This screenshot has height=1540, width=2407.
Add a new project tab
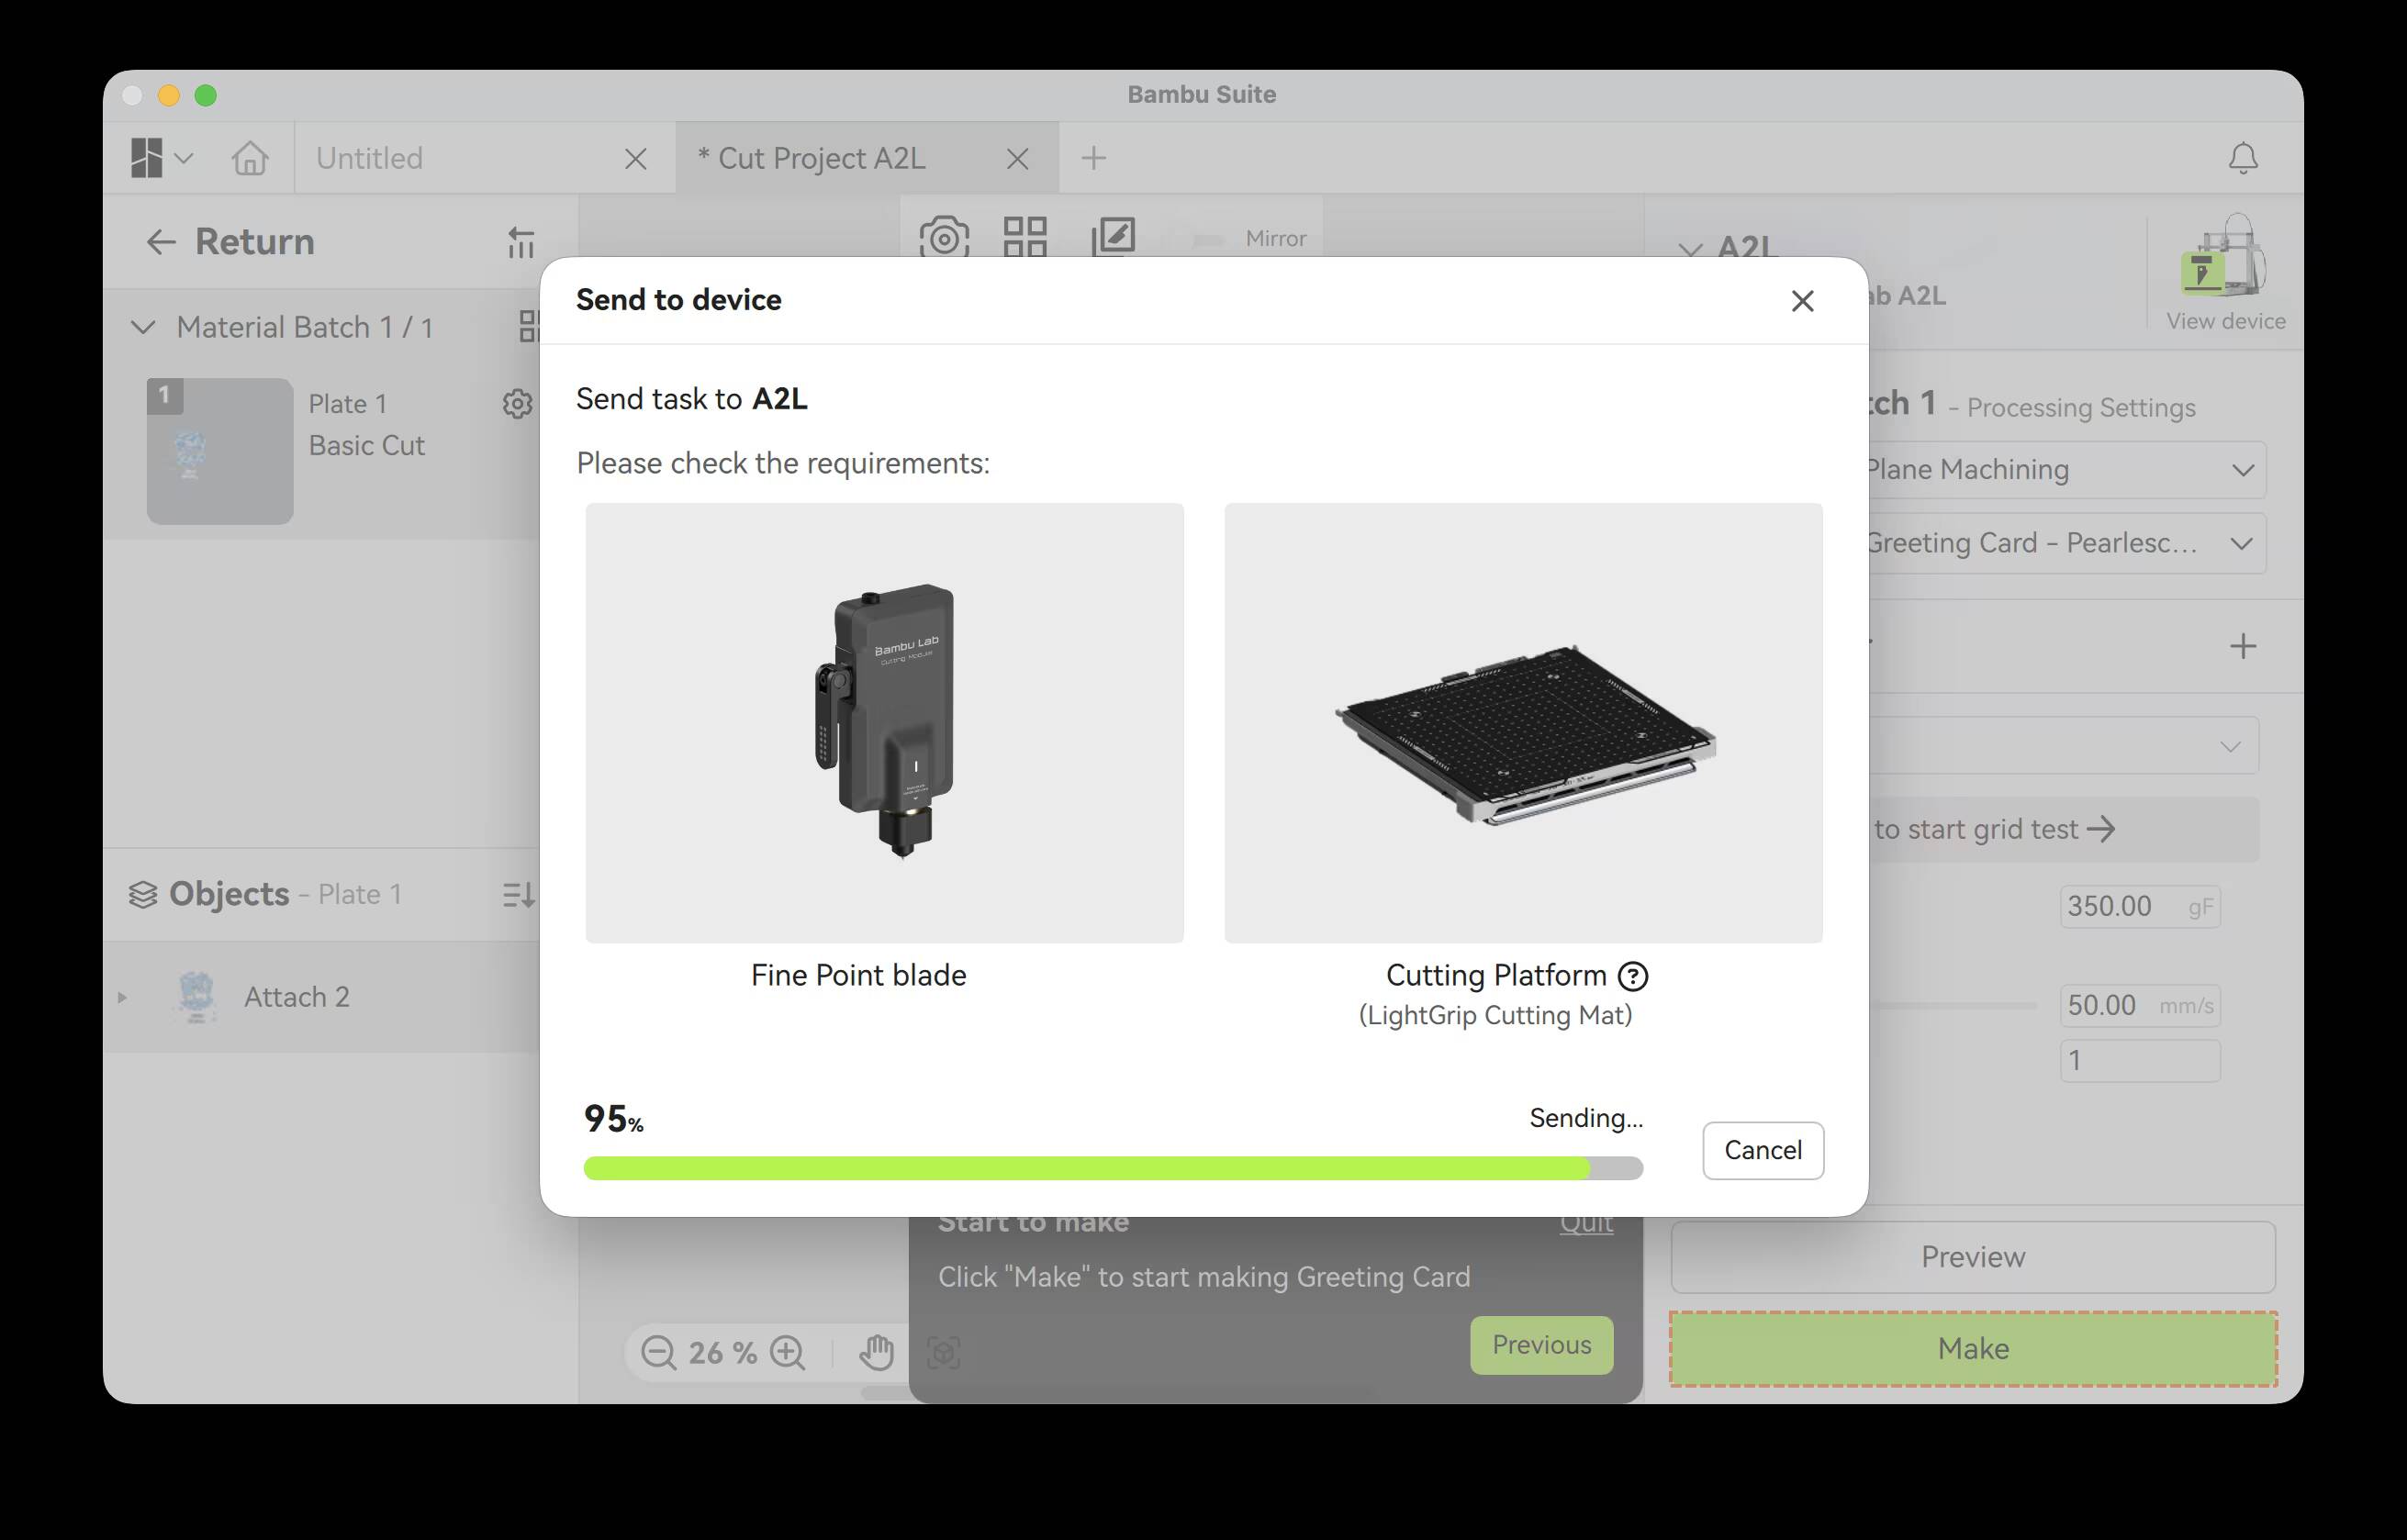coord(1094,158)
